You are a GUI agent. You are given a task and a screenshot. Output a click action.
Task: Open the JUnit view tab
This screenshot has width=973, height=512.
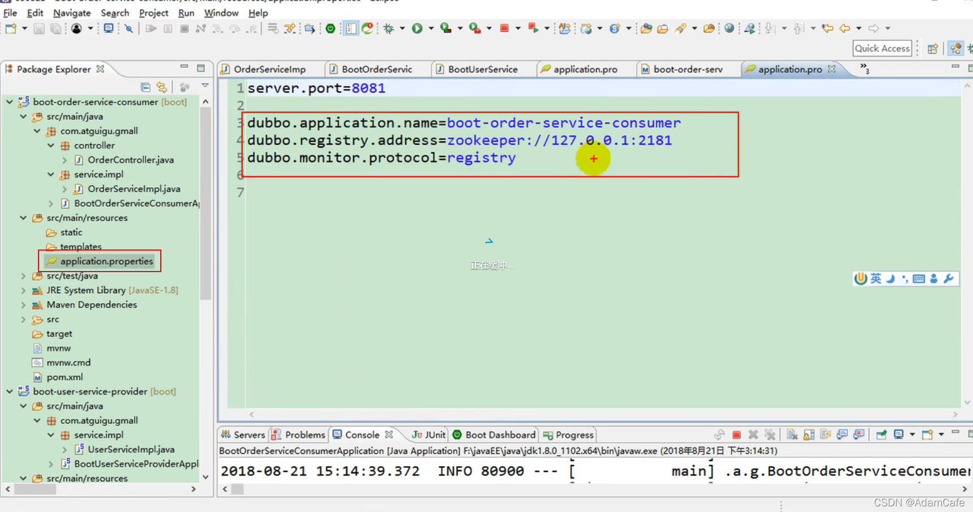(428, 434)
